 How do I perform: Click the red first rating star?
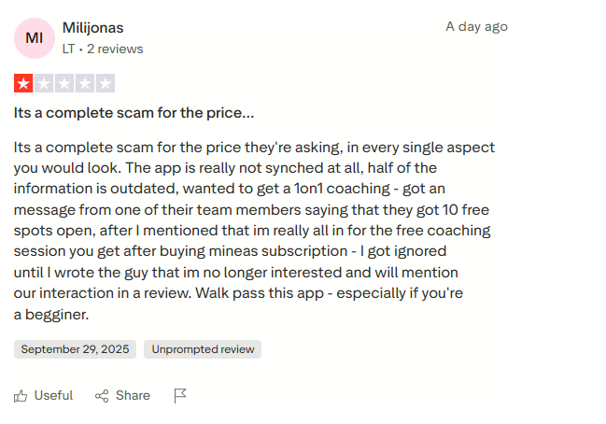(x=22, y=83)
